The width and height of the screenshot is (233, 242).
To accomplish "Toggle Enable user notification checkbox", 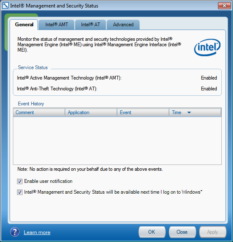I will 20,181.
